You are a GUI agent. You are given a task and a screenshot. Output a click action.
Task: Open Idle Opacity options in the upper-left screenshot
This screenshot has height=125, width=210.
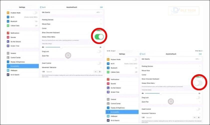click(x=71, y=12)
